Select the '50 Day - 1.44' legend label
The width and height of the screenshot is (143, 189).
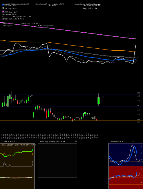point(11,9)
